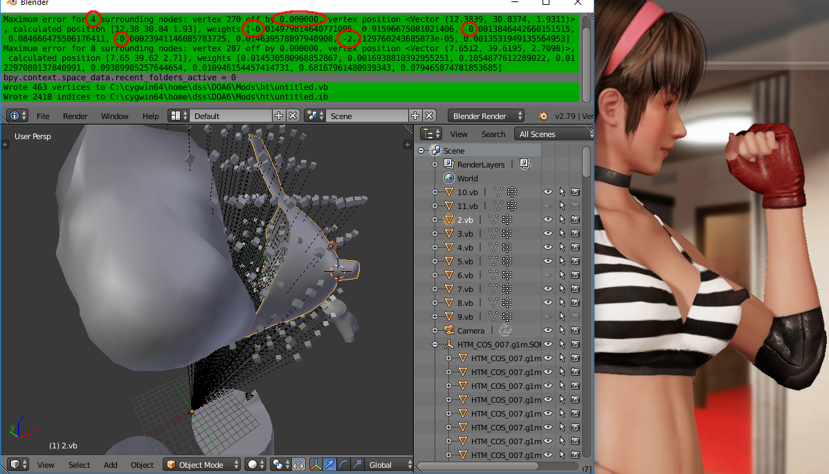This screenshot has width=829, height=474.
Task: Open the 3D view Object menu
Action: pos(143,465)
